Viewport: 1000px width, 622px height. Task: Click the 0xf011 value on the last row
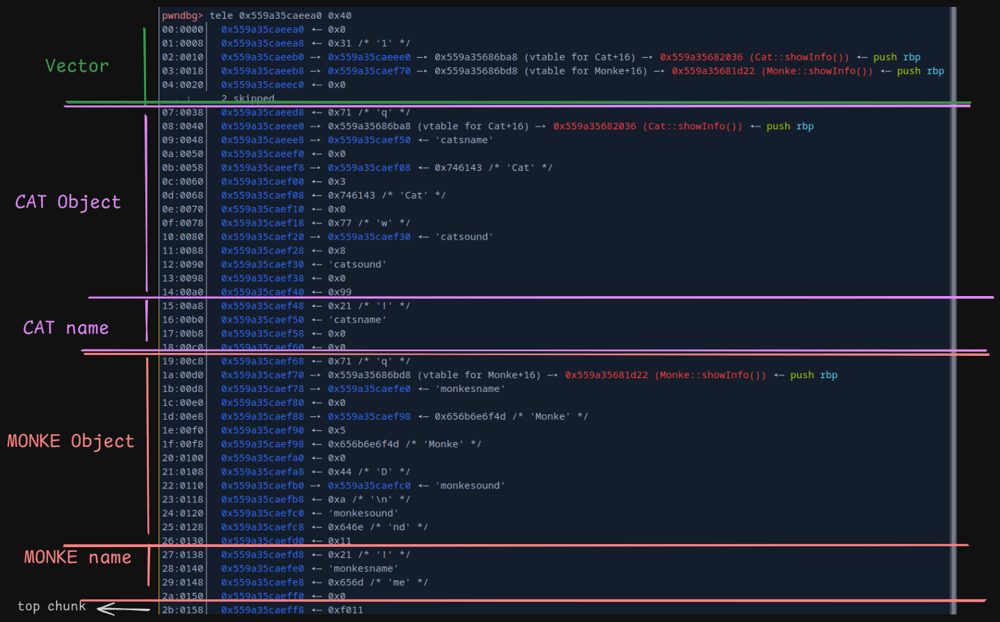(x=346, y=610)
